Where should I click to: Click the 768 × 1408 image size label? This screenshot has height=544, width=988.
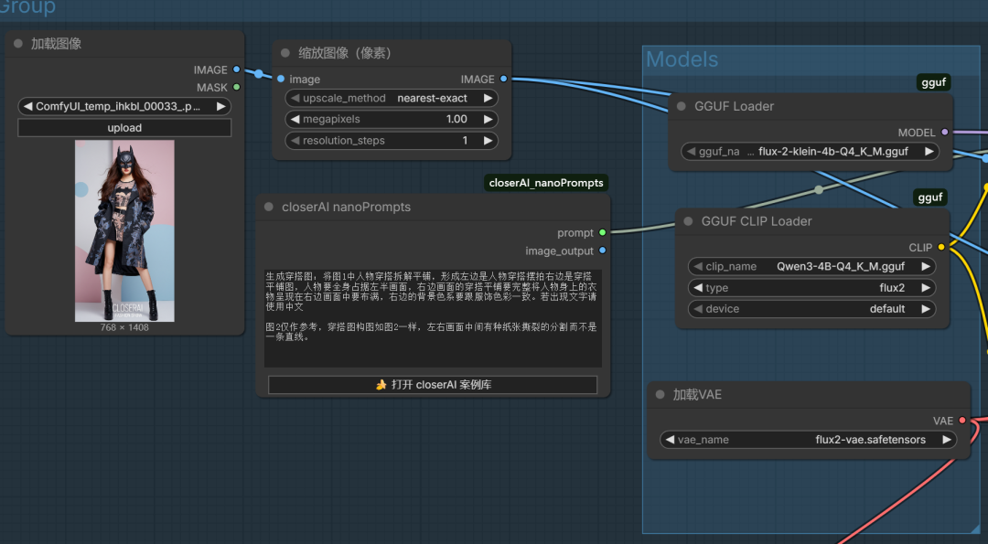click(x=124, y=327)
